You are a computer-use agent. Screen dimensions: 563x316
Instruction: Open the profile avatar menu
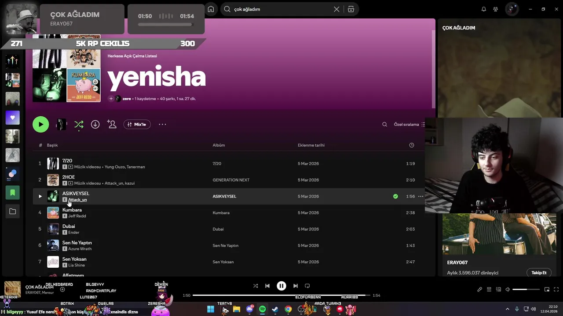(x=512, y=9)
